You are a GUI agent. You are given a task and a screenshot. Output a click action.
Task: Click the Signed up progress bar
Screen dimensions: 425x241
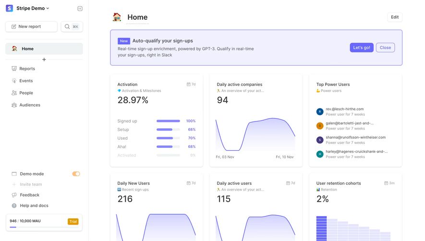pos(168,121)
